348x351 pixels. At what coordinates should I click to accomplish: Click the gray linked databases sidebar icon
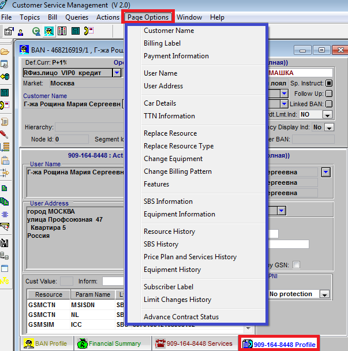point(5,256)
